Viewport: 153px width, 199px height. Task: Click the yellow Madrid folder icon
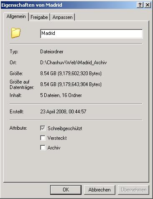(16, 33)
